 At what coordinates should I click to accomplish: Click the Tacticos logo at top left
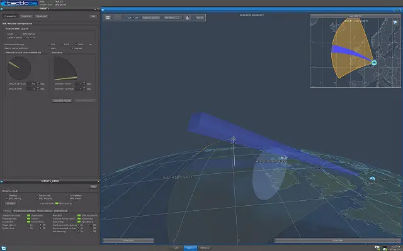[18, 4]
